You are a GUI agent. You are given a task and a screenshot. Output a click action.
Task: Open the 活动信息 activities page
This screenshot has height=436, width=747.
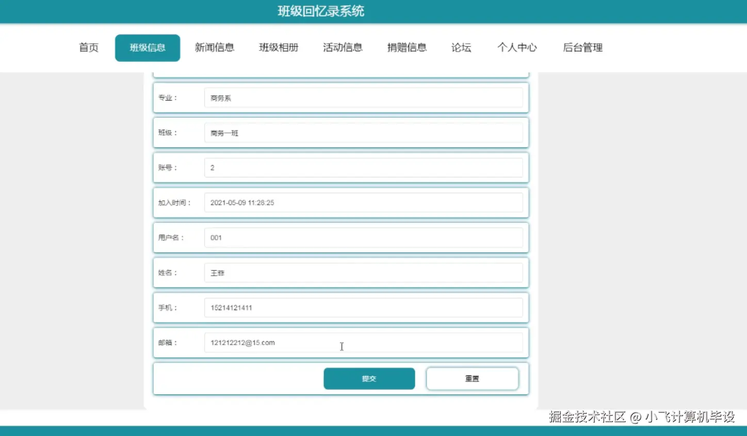point(342,47)
